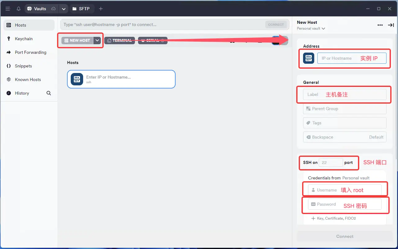
Task: Add a new tab with plus icon
Action: (x=101, y=9)
